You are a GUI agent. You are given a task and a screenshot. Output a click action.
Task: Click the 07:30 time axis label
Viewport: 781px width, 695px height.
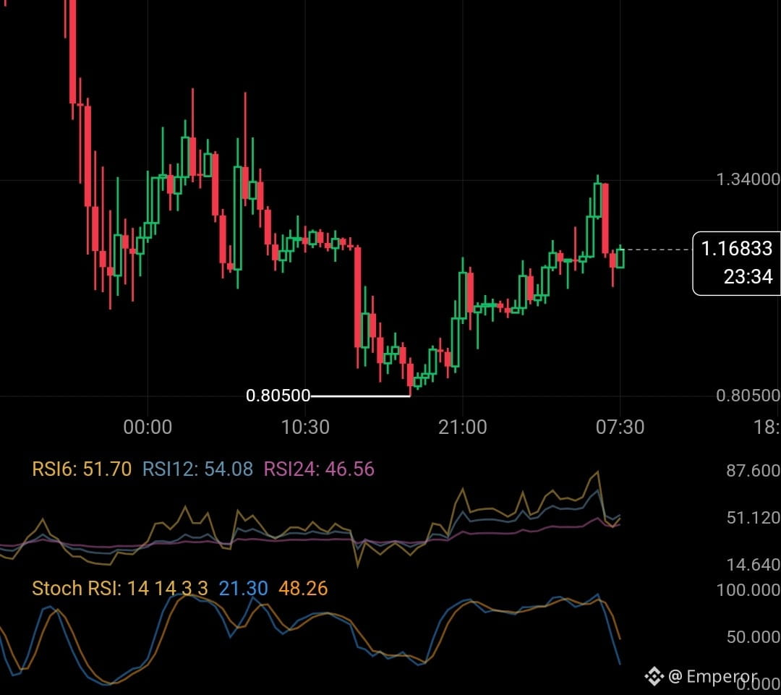tap(620, 427)
